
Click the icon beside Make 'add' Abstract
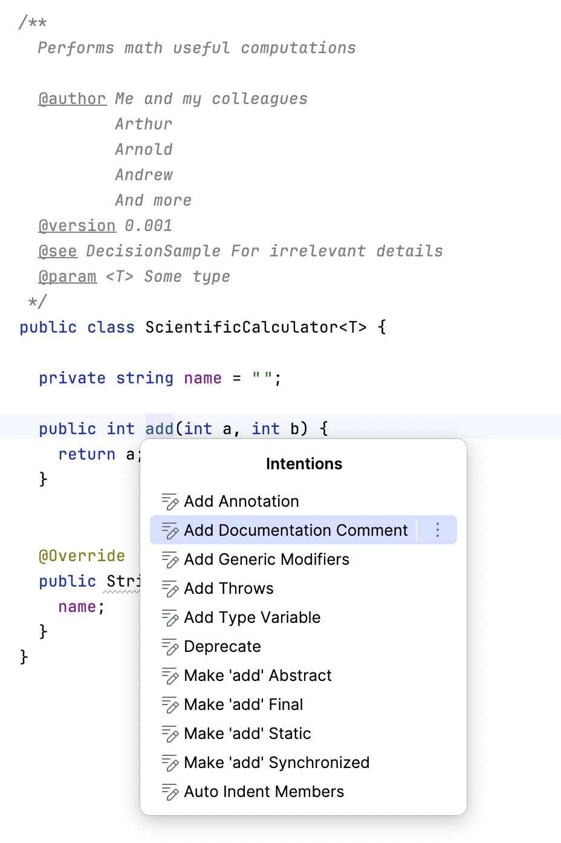click(170, 675)
